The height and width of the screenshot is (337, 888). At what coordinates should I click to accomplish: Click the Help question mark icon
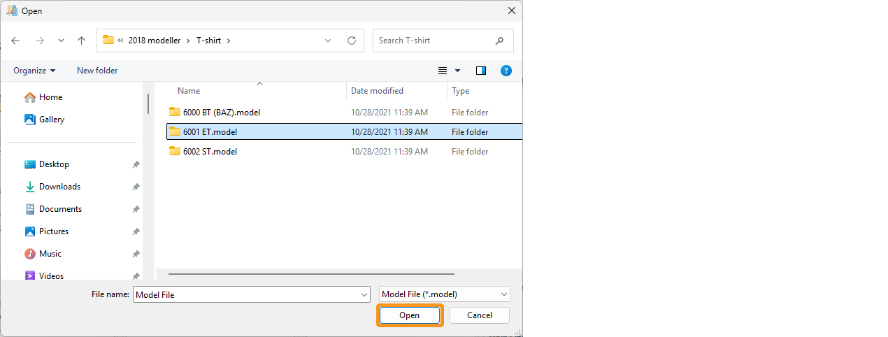506,71
